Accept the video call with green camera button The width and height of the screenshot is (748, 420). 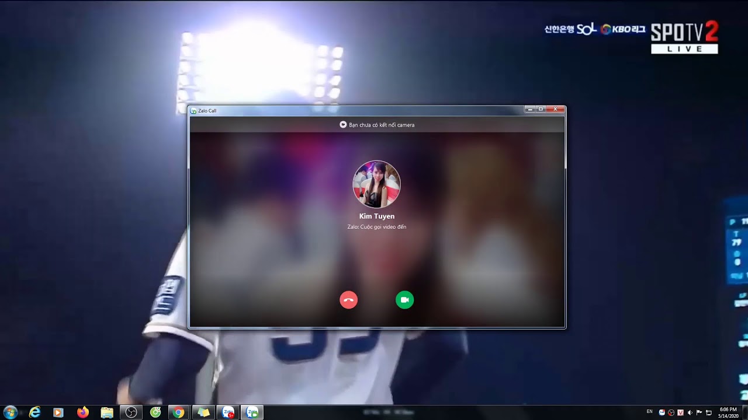click(x=404, y=300)
